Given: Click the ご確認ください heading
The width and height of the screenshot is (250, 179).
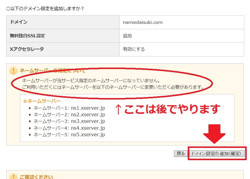Looking at the screenshot, I should [x=36, y=177].
